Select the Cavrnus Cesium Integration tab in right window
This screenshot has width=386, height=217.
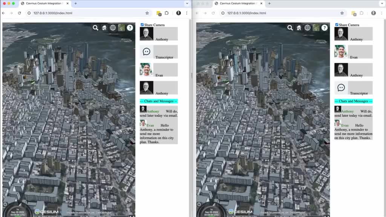[x=238, y=3]
